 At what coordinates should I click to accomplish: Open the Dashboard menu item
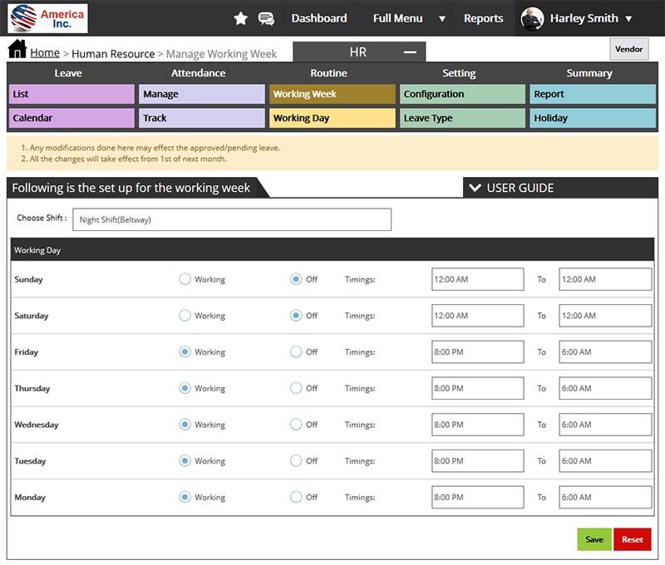[319, 18]
